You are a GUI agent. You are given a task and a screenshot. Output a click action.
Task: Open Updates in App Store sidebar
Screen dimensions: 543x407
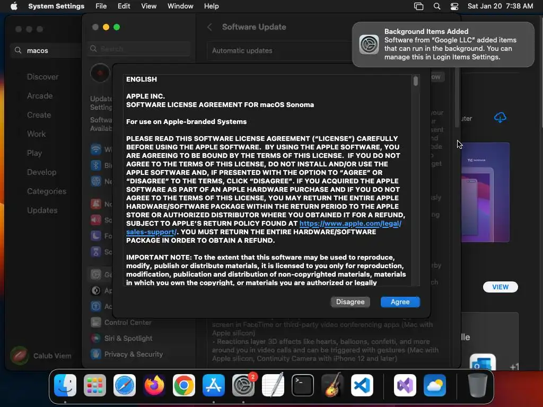[42, 210]
